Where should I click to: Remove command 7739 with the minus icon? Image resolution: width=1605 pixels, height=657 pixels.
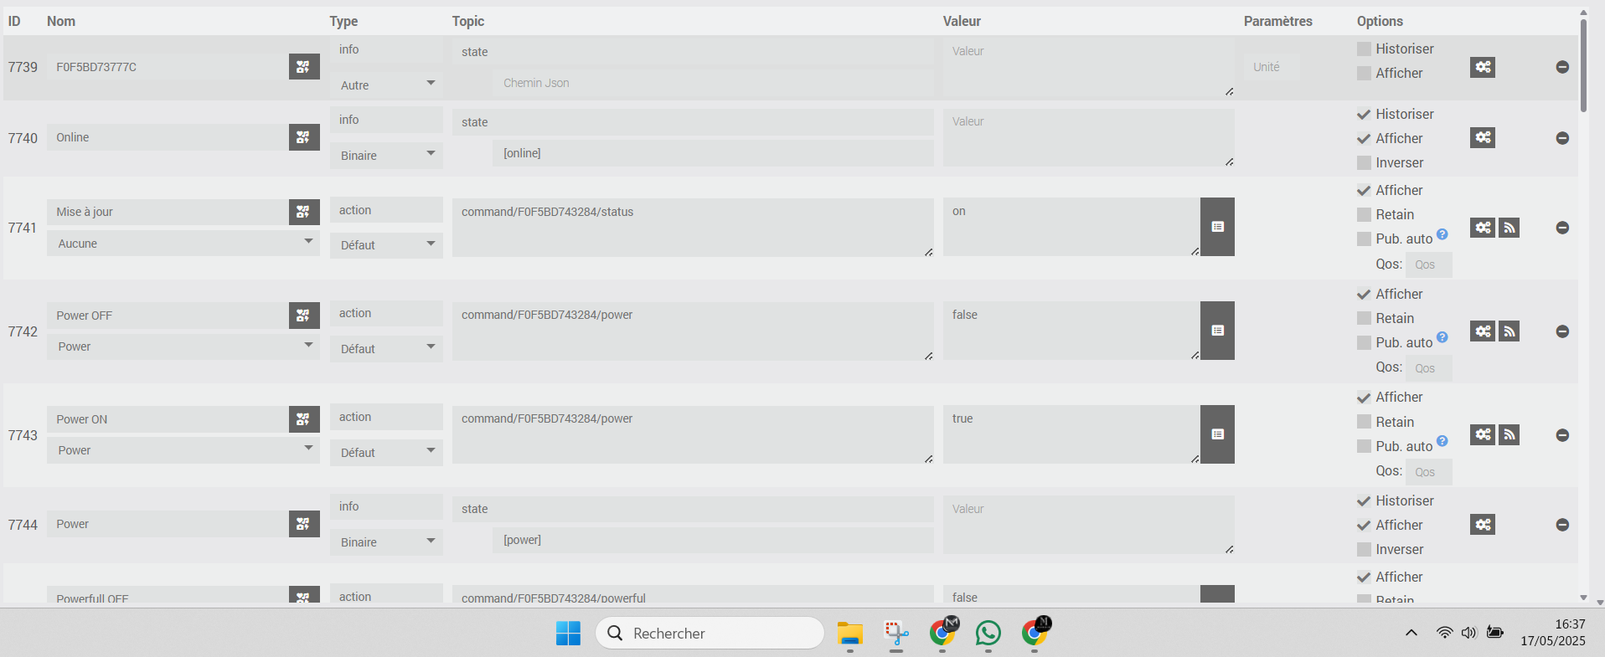click(x=1562, y=67)
